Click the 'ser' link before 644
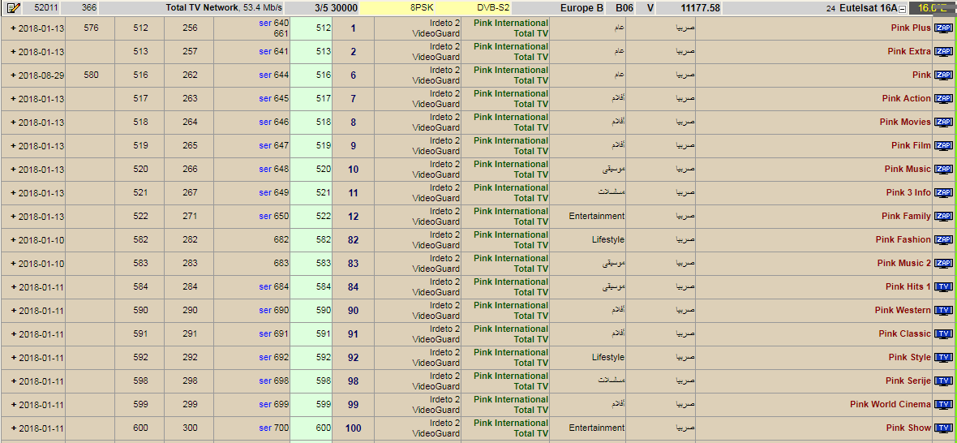957x443 pixels. [265, 75]
